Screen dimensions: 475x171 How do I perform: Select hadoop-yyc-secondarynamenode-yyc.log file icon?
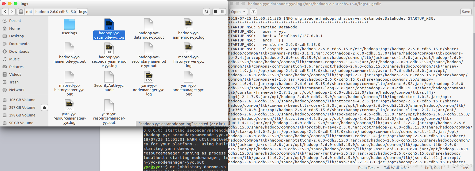[x=109, y=48]
